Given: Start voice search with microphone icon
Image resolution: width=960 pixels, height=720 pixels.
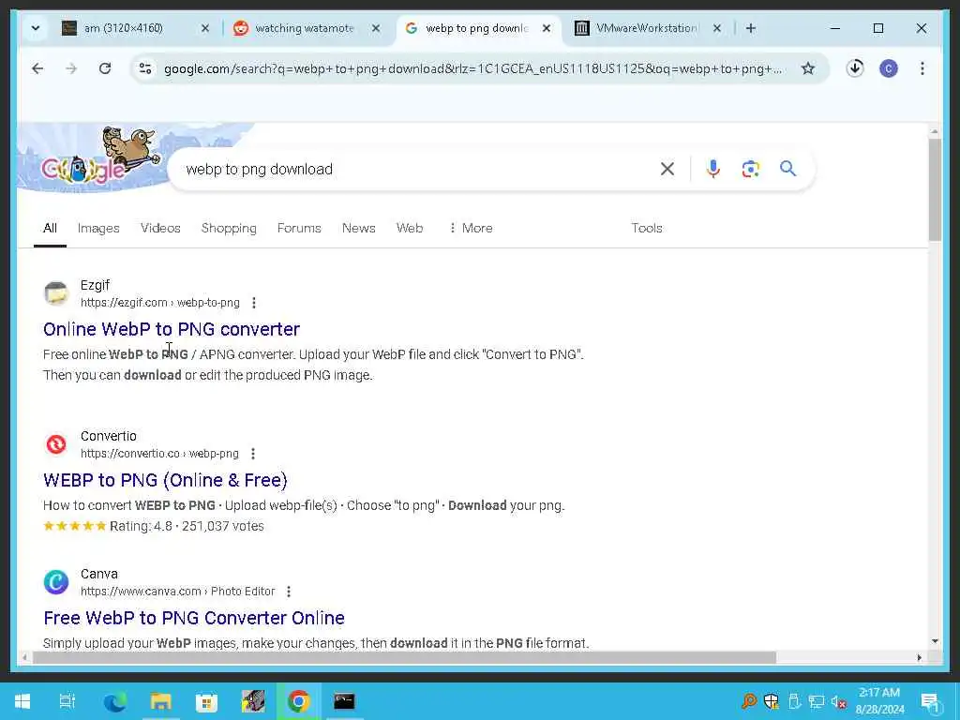Looking at the screenshot, I should [x=712, y=169].
